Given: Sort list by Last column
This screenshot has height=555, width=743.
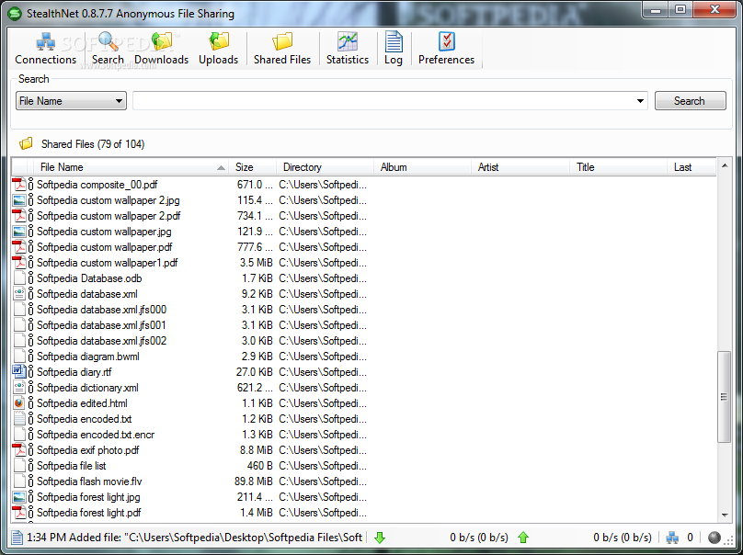Looking at the screenshot, I should point(692,167).
